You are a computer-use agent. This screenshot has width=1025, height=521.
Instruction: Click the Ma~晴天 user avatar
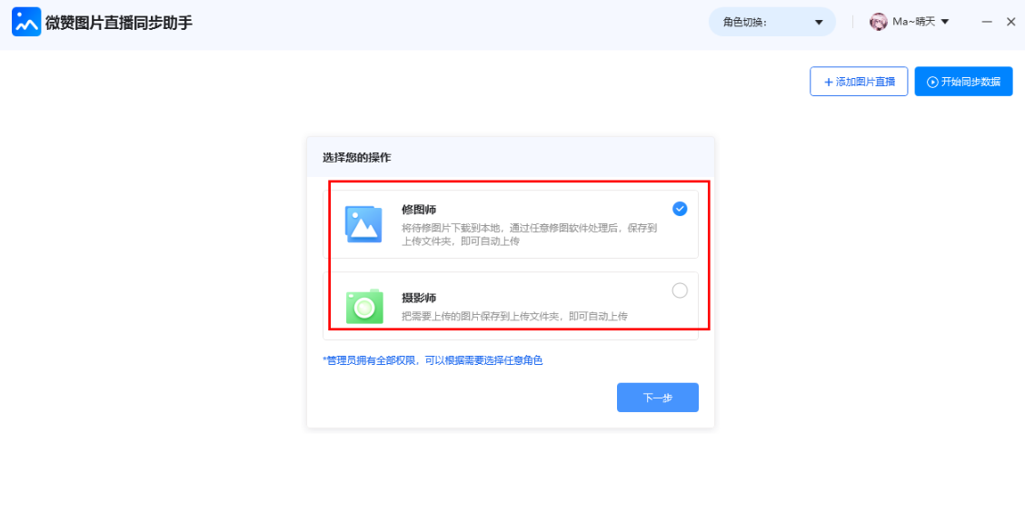[878, 22]
